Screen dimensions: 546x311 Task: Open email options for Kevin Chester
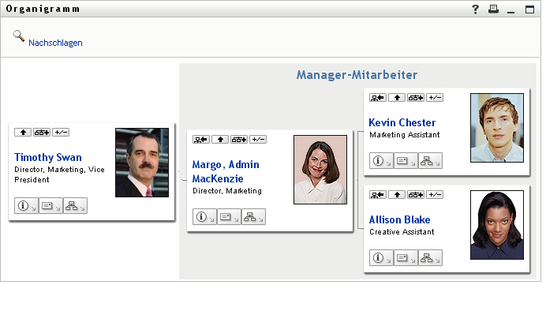click(406, 161)
